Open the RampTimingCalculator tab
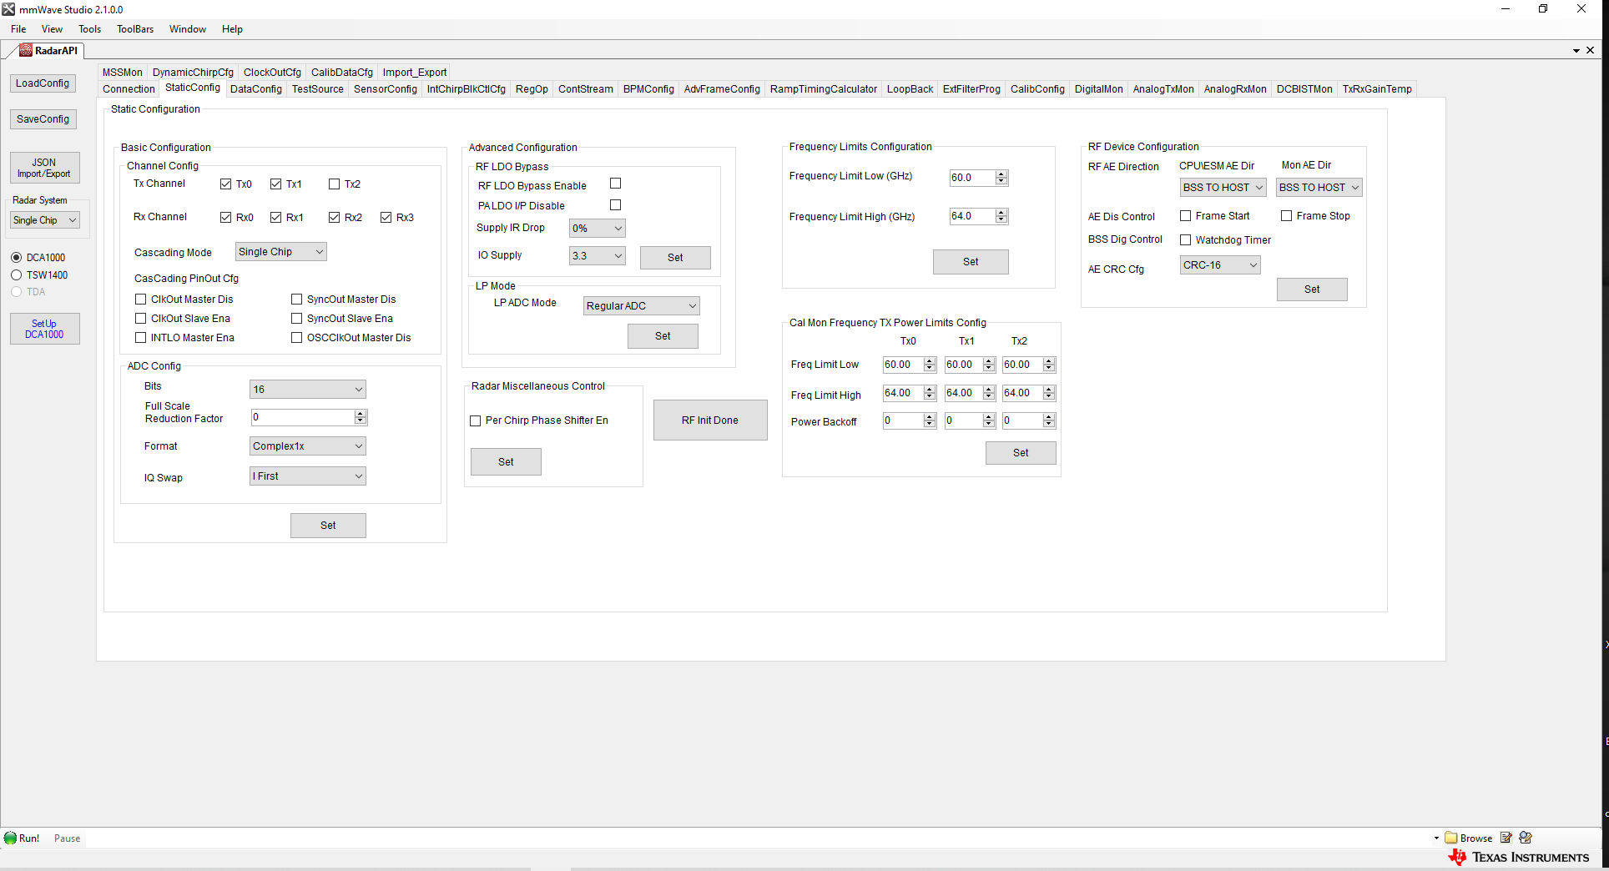1609x871 pixels. 824,89
